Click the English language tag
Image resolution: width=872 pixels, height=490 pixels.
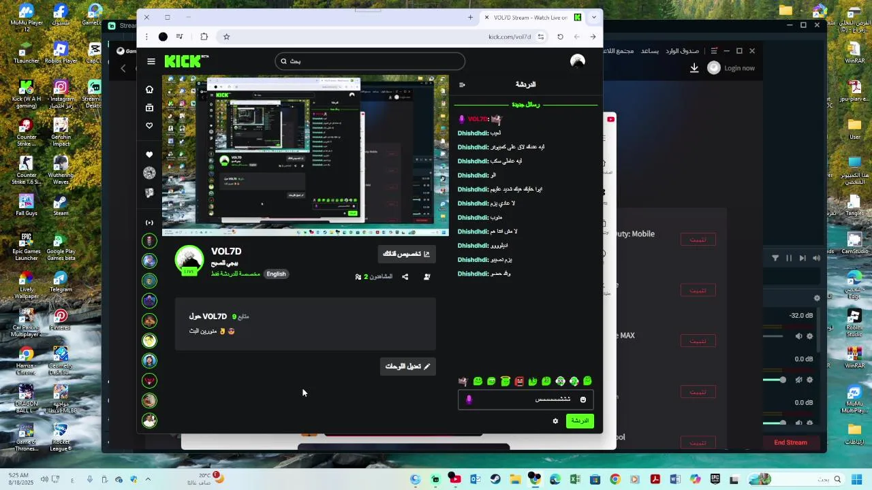[276, 274]
